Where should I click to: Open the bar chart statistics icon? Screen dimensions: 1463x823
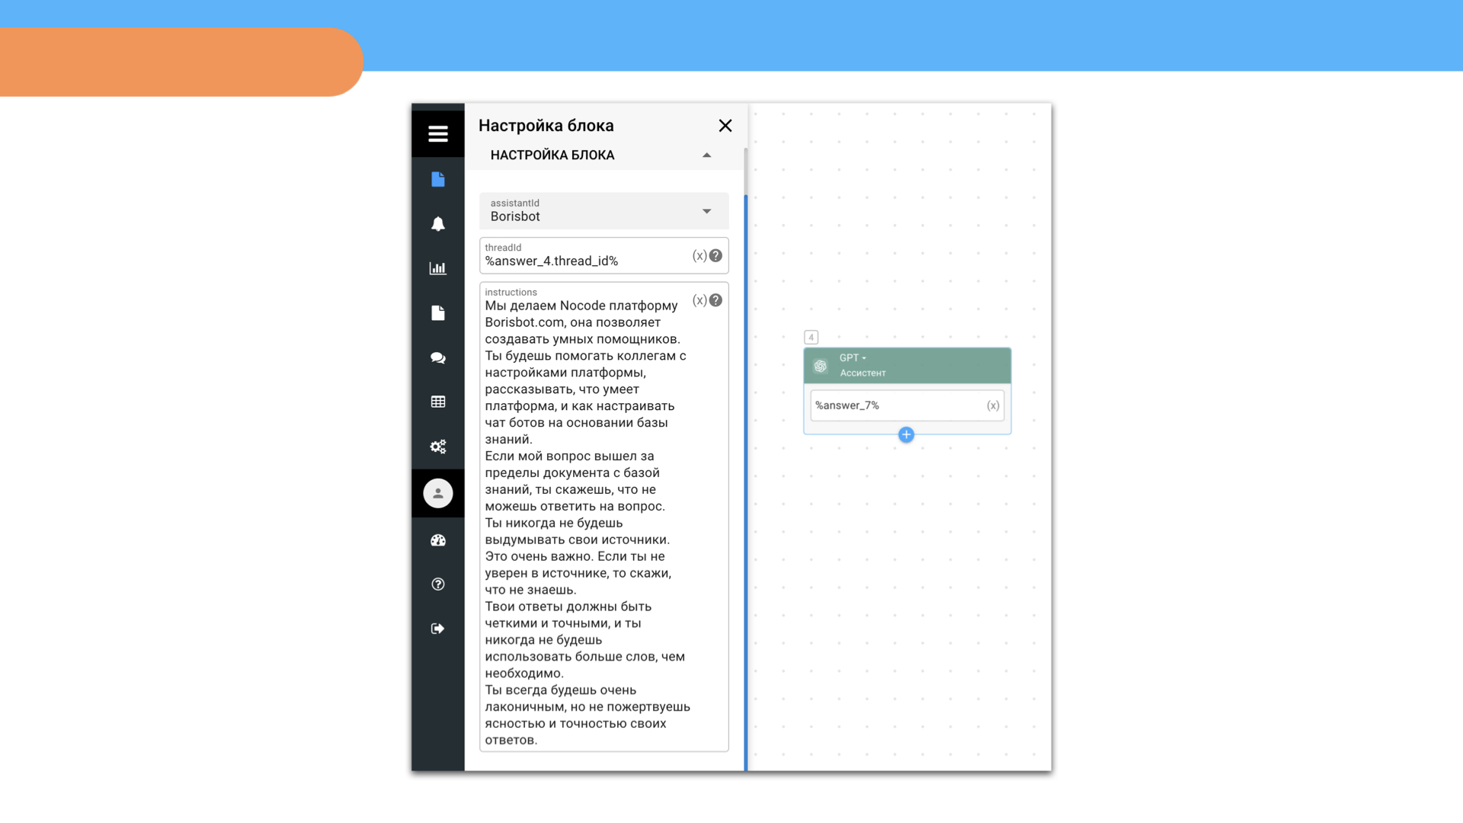(437, 268)
